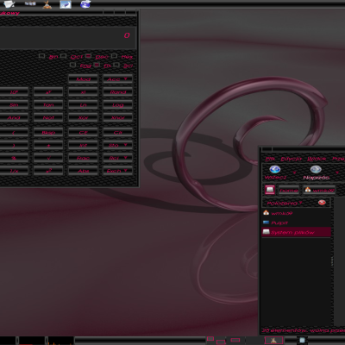Click the Frac button
The height and width of the screenshot is (345, 345).
83,158
